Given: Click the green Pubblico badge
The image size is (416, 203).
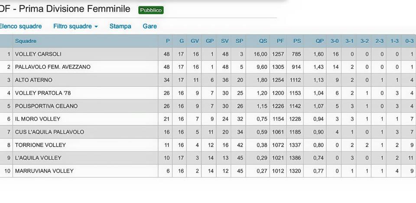Looking at the screenshot, I should click(x=151, y=10).
